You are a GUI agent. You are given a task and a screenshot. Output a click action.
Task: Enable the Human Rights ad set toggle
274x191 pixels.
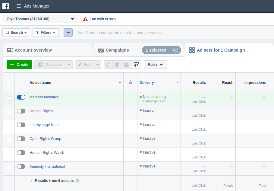[21, 111]
